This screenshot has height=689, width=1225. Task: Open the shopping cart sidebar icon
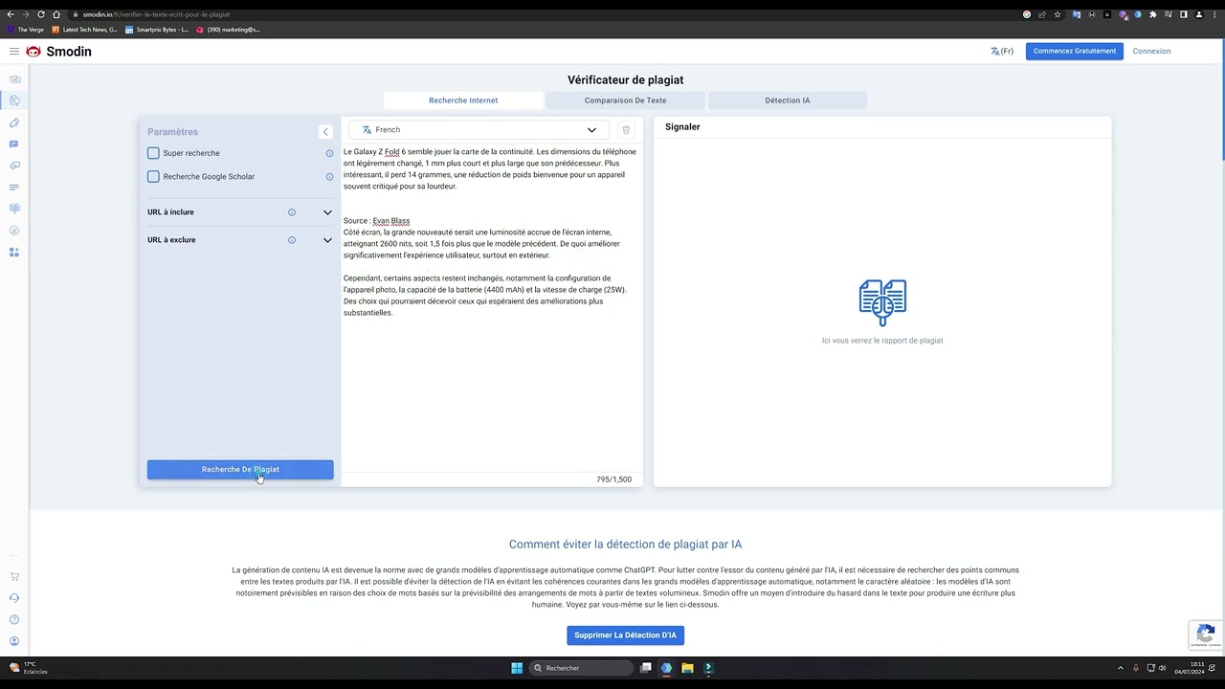tap(14, 577)
